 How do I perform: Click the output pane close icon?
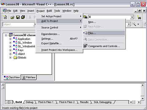3,85
